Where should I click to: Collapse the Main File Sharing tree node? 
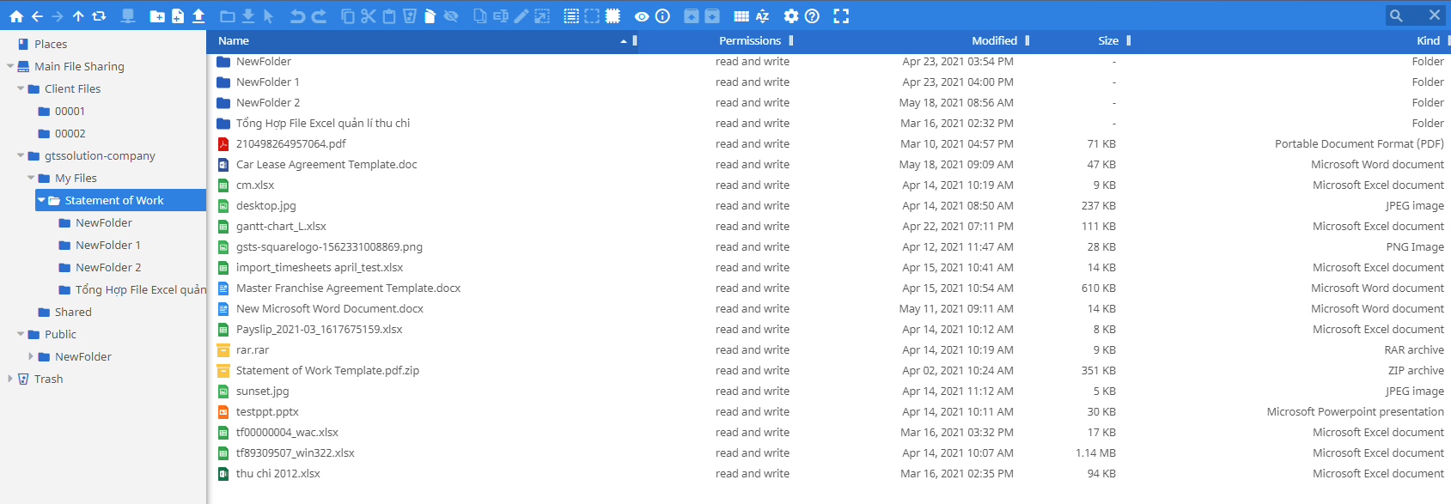[10, 66]
